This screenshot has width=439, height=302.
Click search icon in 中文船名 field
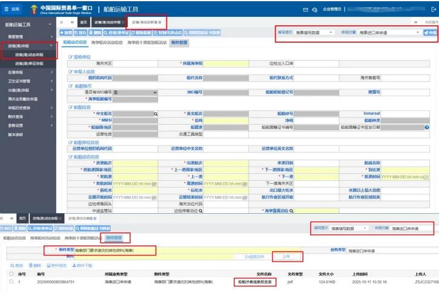click(155, 114)
